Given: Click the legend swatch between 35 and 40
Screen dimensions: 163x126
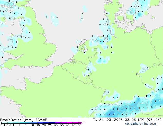Looking at the screenshot, I should 64,123.
